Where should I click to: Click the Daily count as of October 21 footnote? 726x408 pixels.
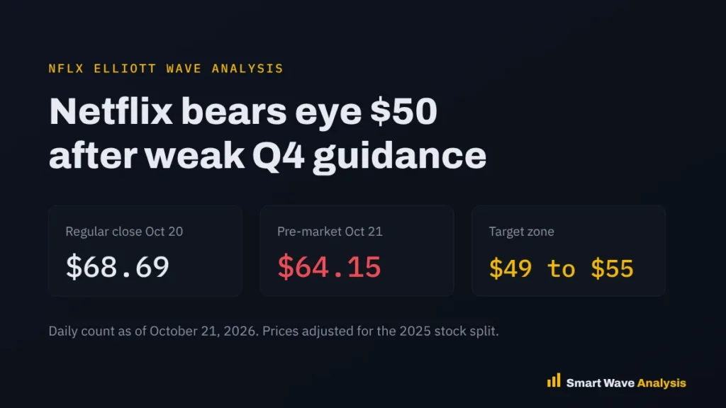(154, 331)
